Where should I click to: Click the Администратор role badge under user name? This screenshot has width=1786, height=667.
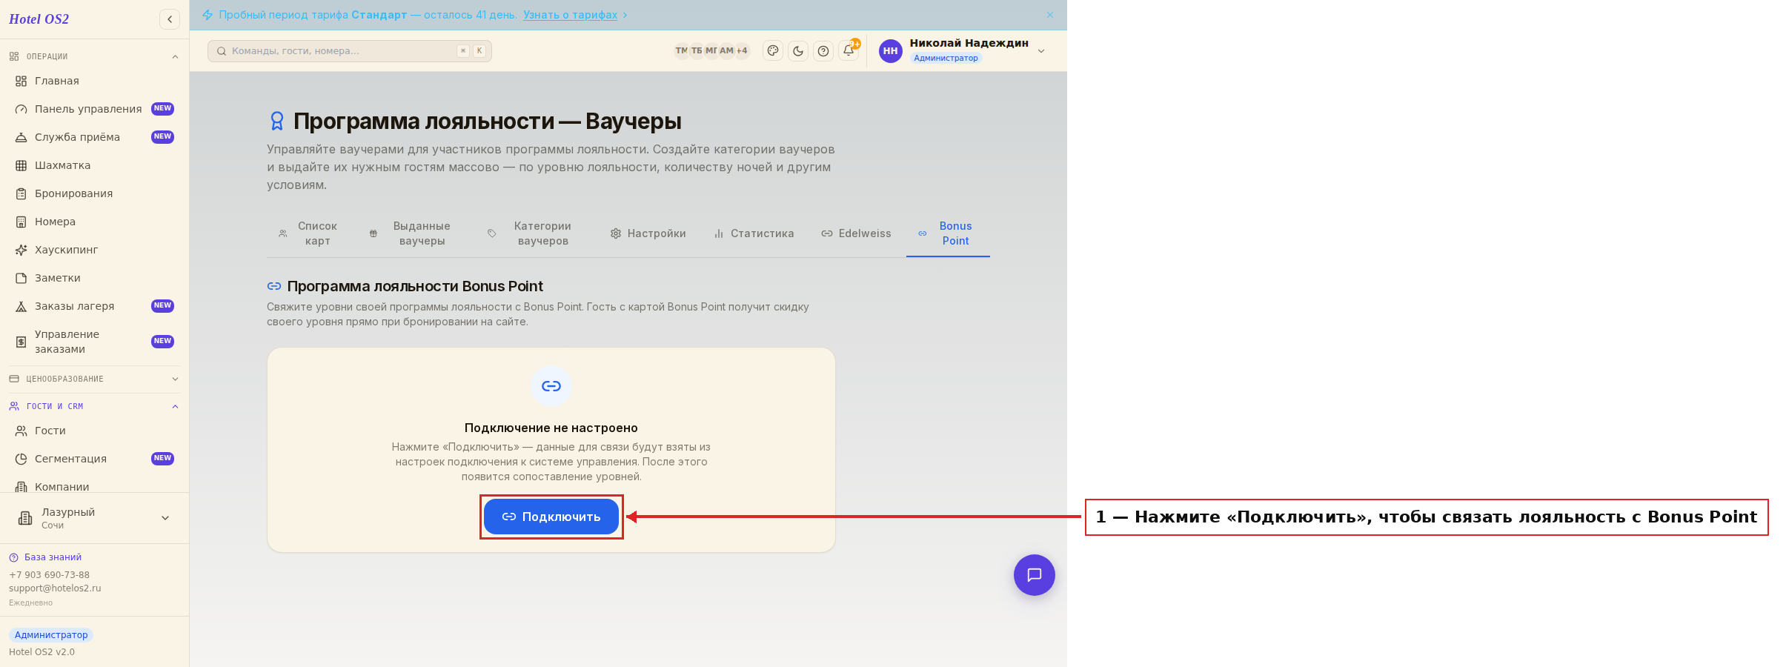click(946, 58)
